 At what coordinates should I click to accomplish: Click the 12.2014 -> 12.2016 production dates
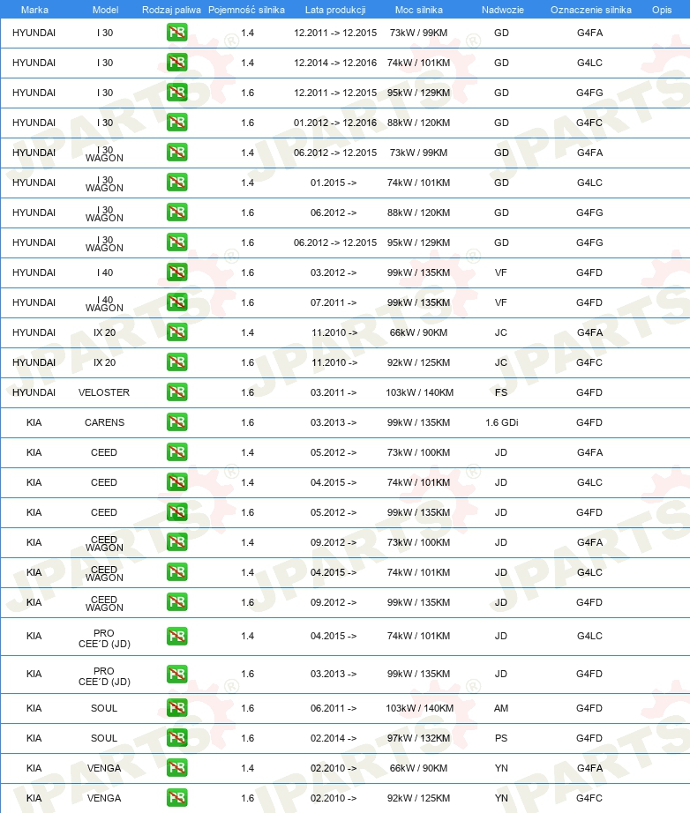[x=335, y=63]
